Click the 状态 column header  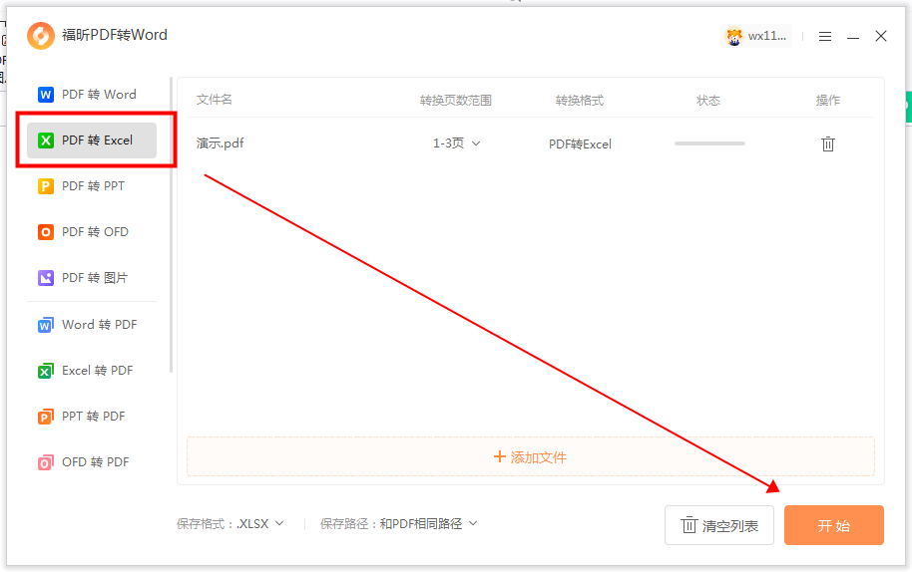coord(708,101)
